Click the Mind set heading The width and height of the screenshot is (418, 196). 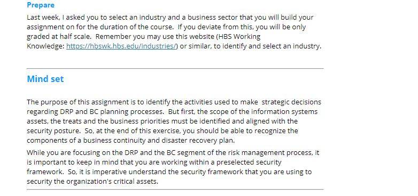pyautogui.click(x=45, y=79)
